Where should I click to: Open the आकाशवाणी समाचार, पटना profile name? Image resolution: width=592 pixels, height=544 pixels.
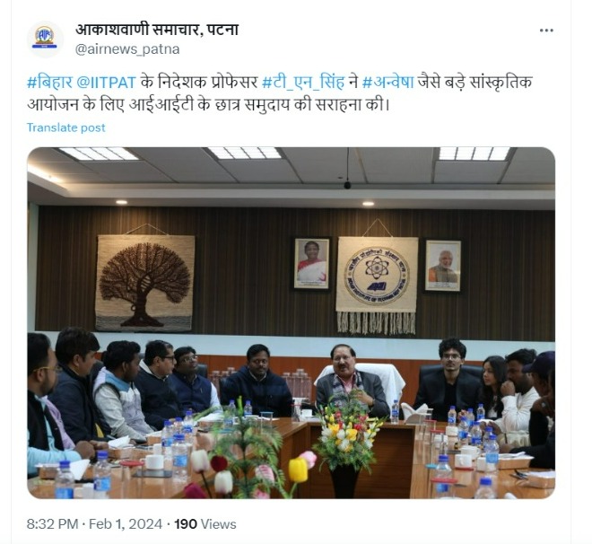click(157, 30)
